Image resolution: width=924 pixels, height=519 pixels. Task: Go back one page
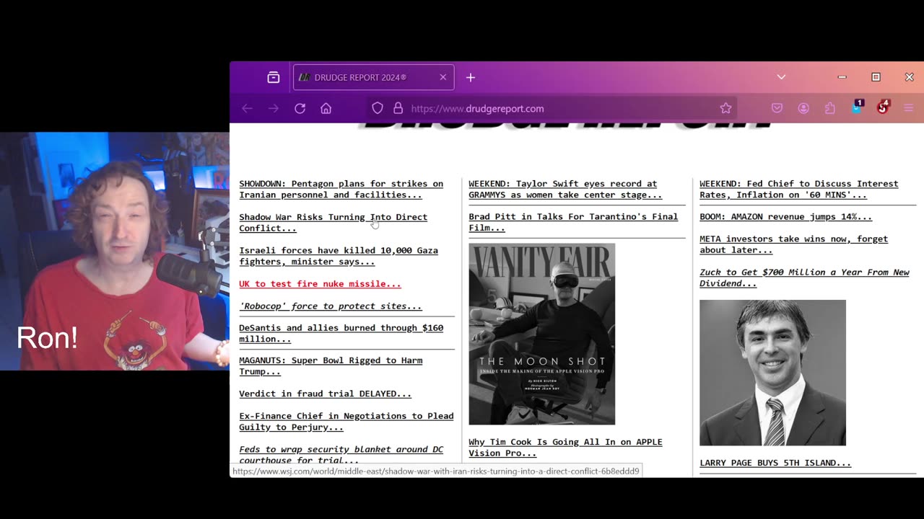(x=247, y=108)
